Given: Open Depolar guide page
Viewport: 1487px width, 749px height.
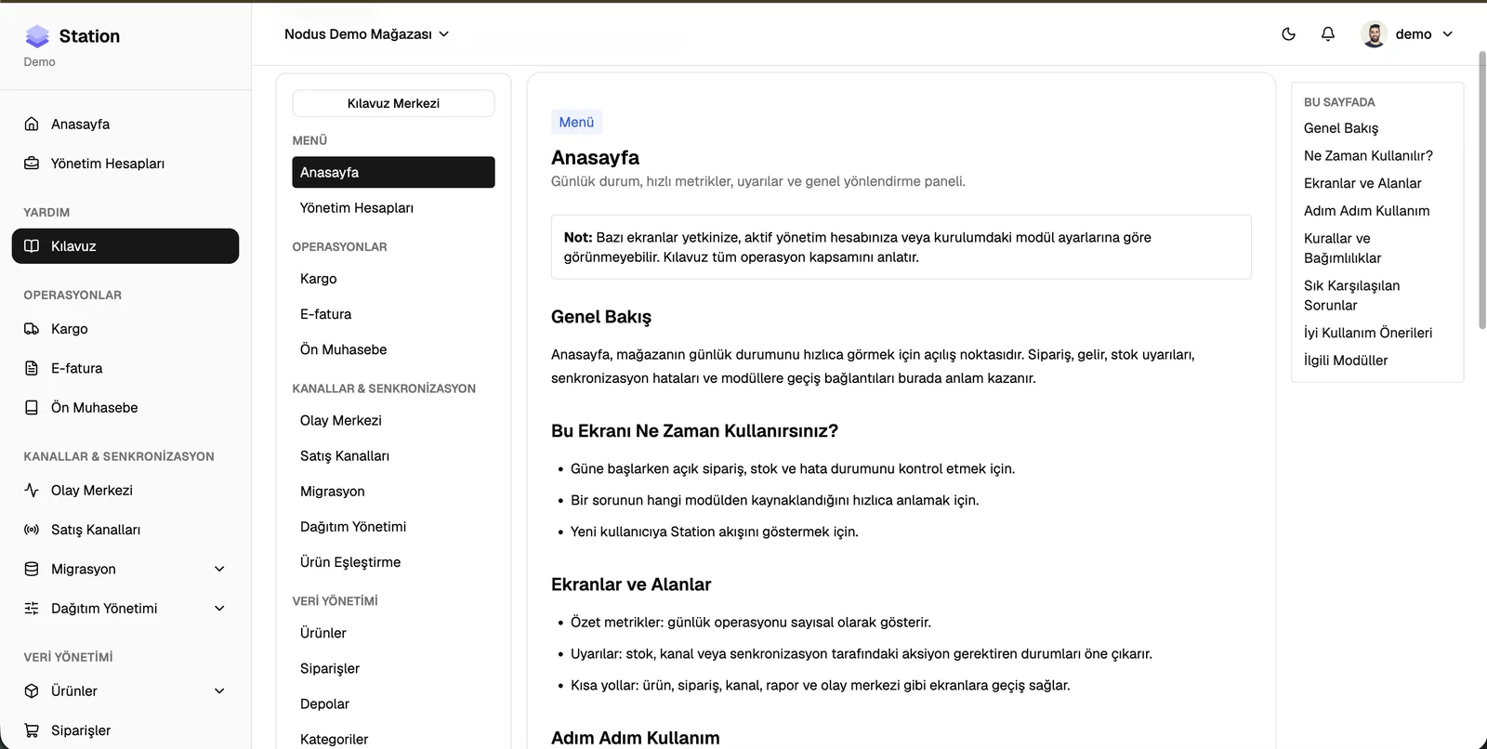Looking at the screenshot, I should tap(393, 703).
